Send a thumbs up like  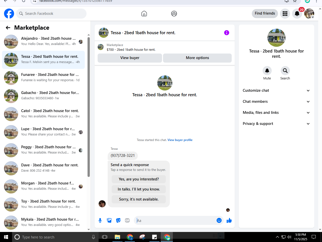pos(229,220)
